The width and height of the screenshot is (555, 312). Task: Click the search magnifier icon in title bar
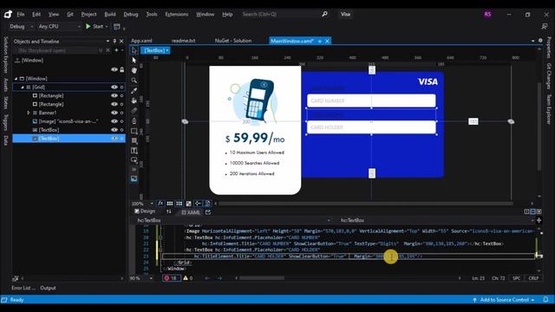(x=324, y=14)
